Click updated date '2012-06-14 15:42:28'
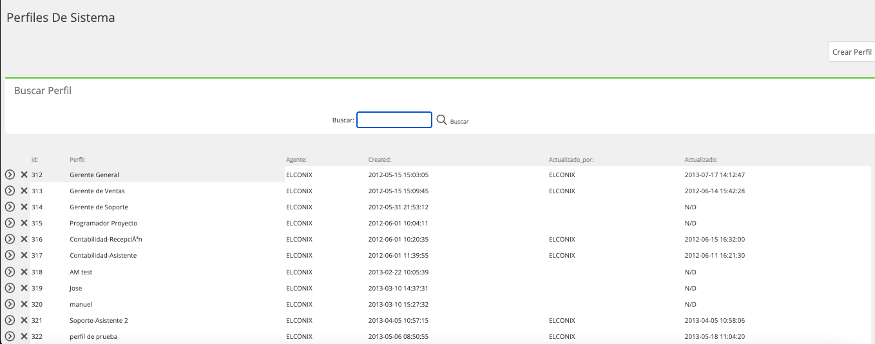 [715, 191]
